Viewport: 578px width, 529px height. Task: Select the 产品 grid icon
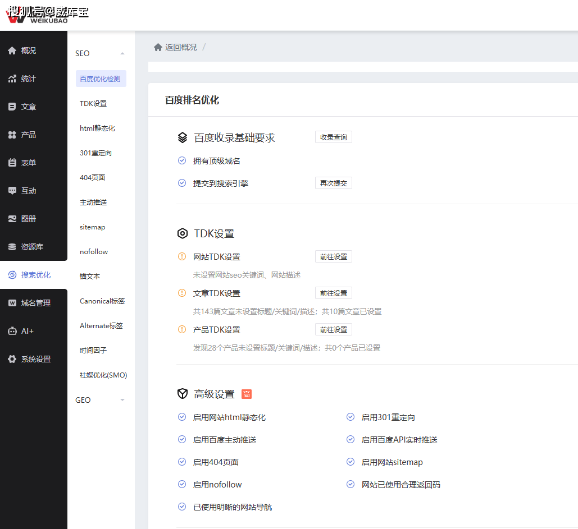[x=12, y=135]
